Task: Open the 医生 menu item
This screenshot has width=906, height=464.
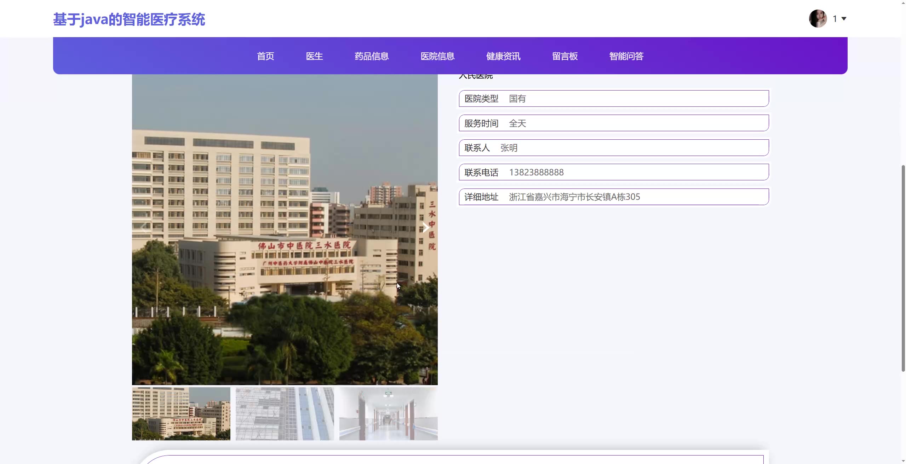Action: [314, 56]
